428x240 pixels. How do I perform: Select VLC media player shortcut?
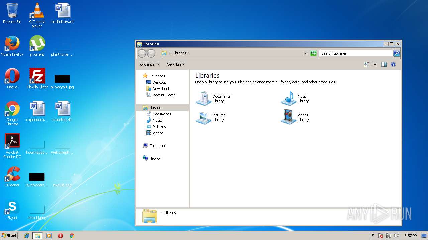pos(37,15)
